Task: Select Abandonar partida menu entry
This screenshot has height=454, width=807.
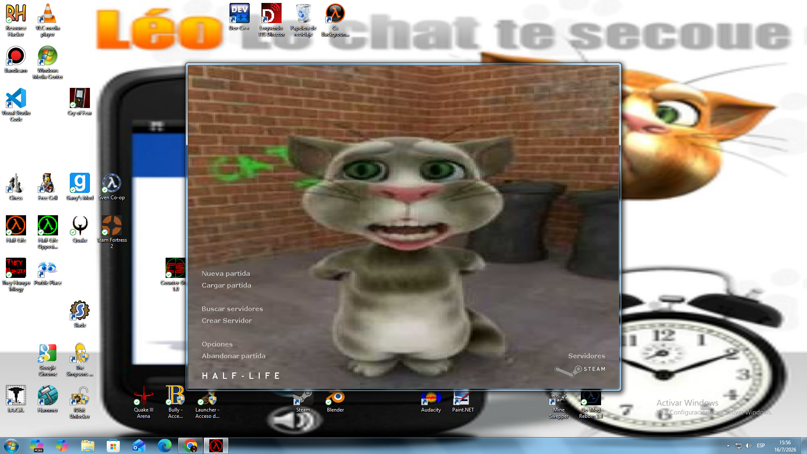Action: (234, 356)
